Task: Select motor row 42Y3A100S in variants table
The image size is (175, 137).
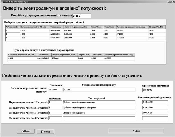Action: (x=86, y=38)
